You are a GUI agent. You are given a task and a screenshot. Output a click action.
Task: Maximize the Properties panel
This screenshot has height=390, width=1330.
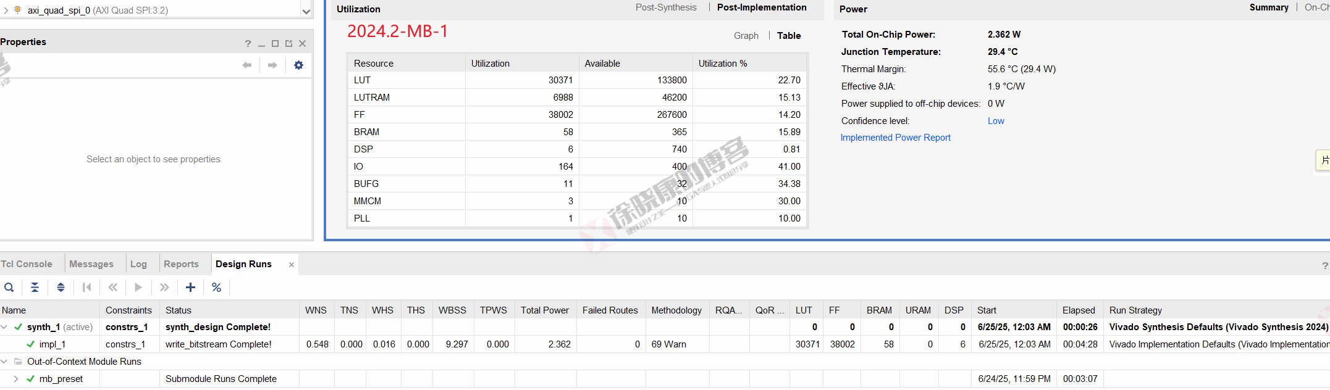point(275,43)
